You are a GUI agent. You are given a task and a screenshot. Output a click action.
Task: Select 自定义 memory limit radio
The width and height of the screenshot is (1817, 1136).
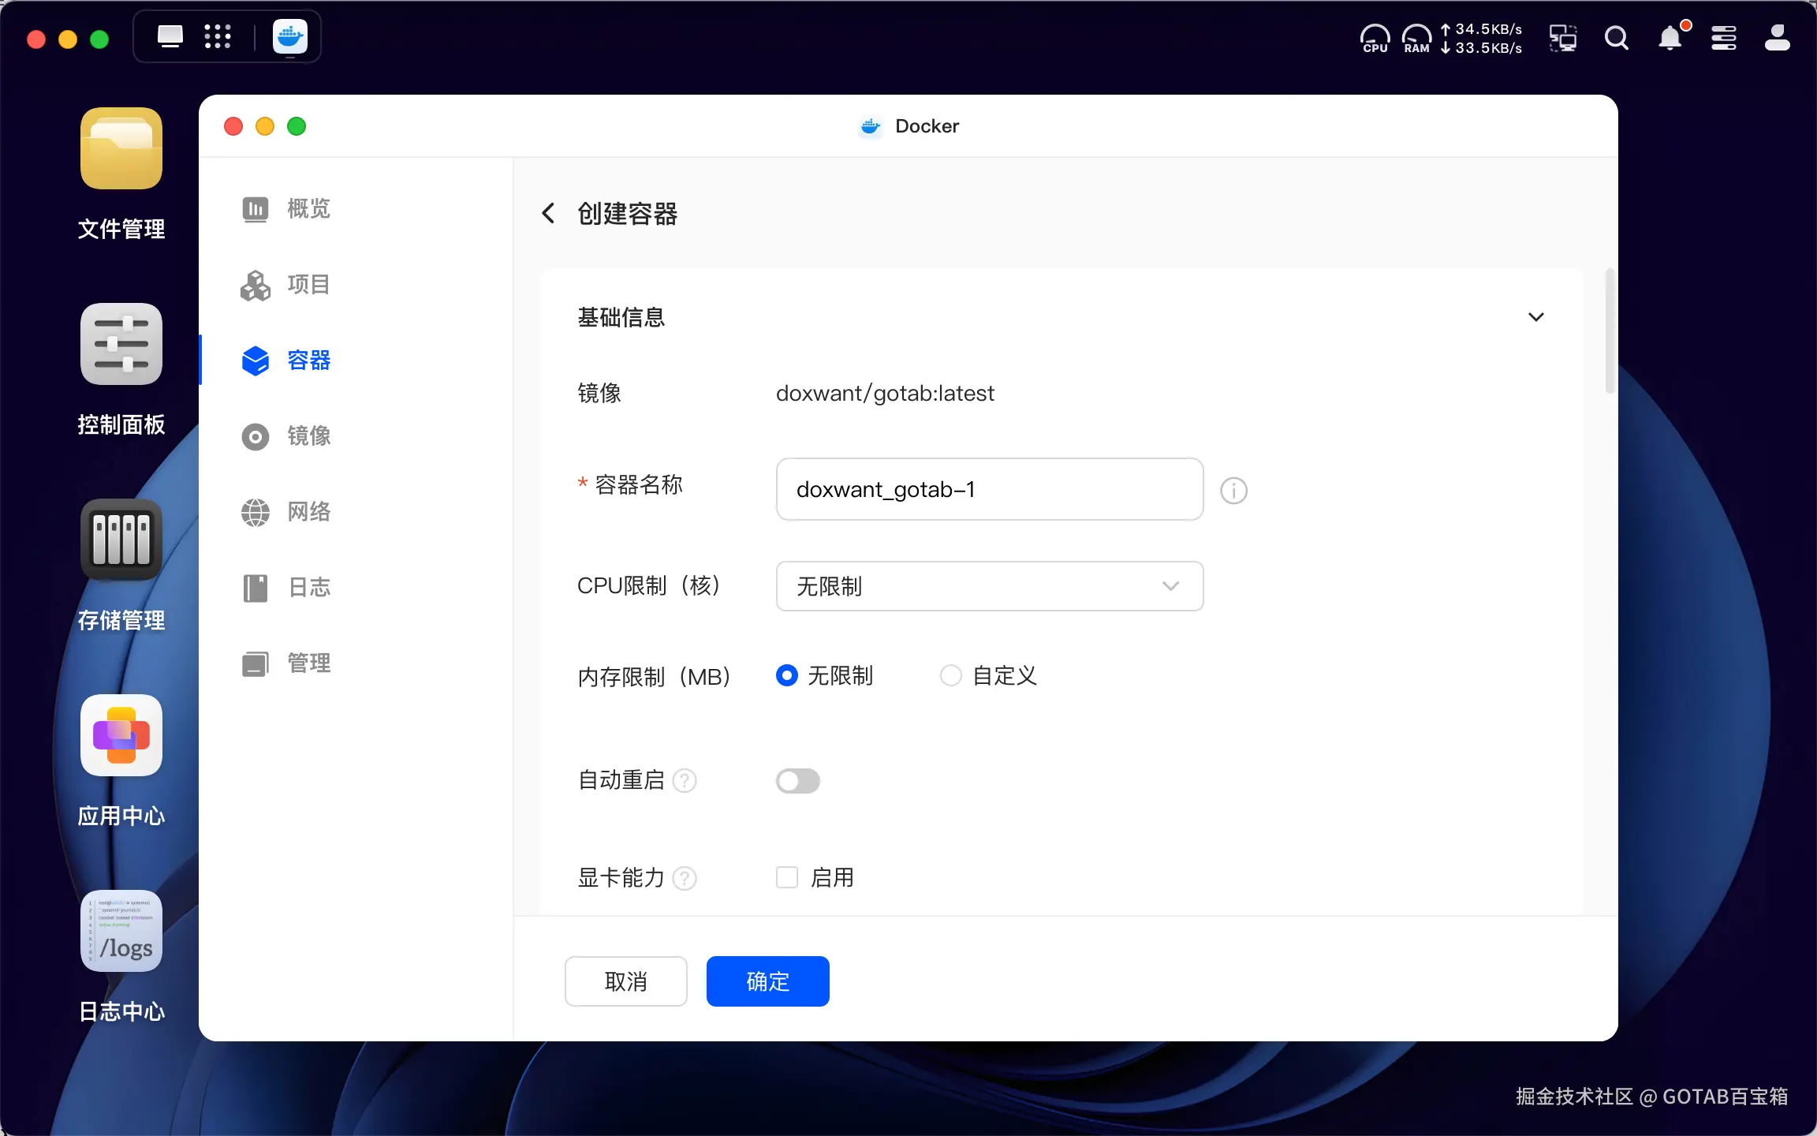[951, 675]
